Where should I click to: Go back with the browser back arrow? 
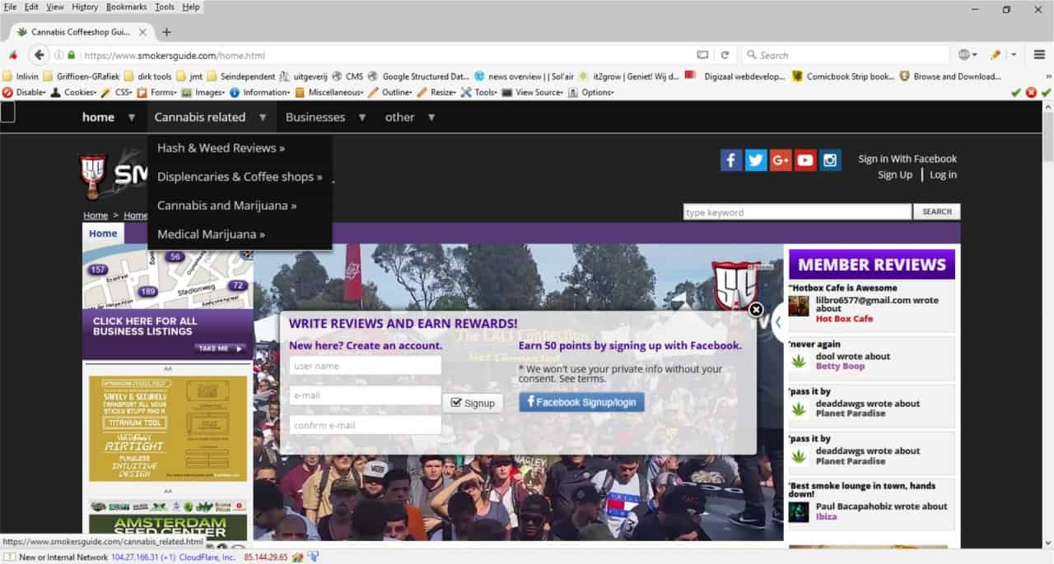(x=39, y=55)
